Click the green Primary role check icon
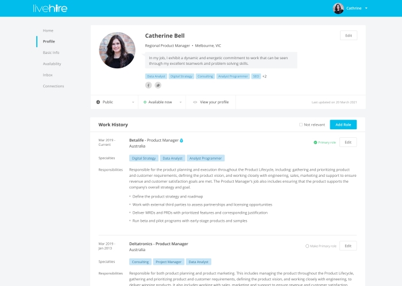The width and height of the screenshot is (402, 286). tap(315, 142)
